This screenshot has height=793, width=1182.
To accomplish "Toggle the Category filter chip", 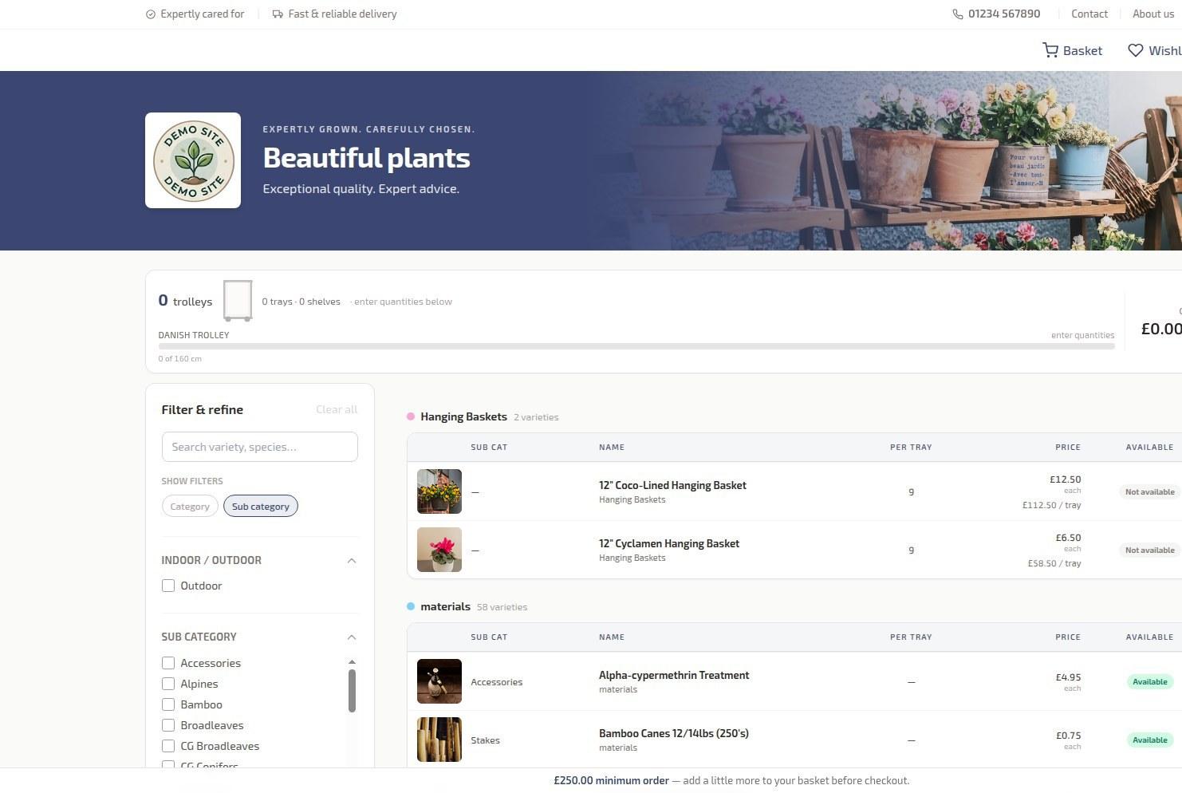I will click(190, 506).
